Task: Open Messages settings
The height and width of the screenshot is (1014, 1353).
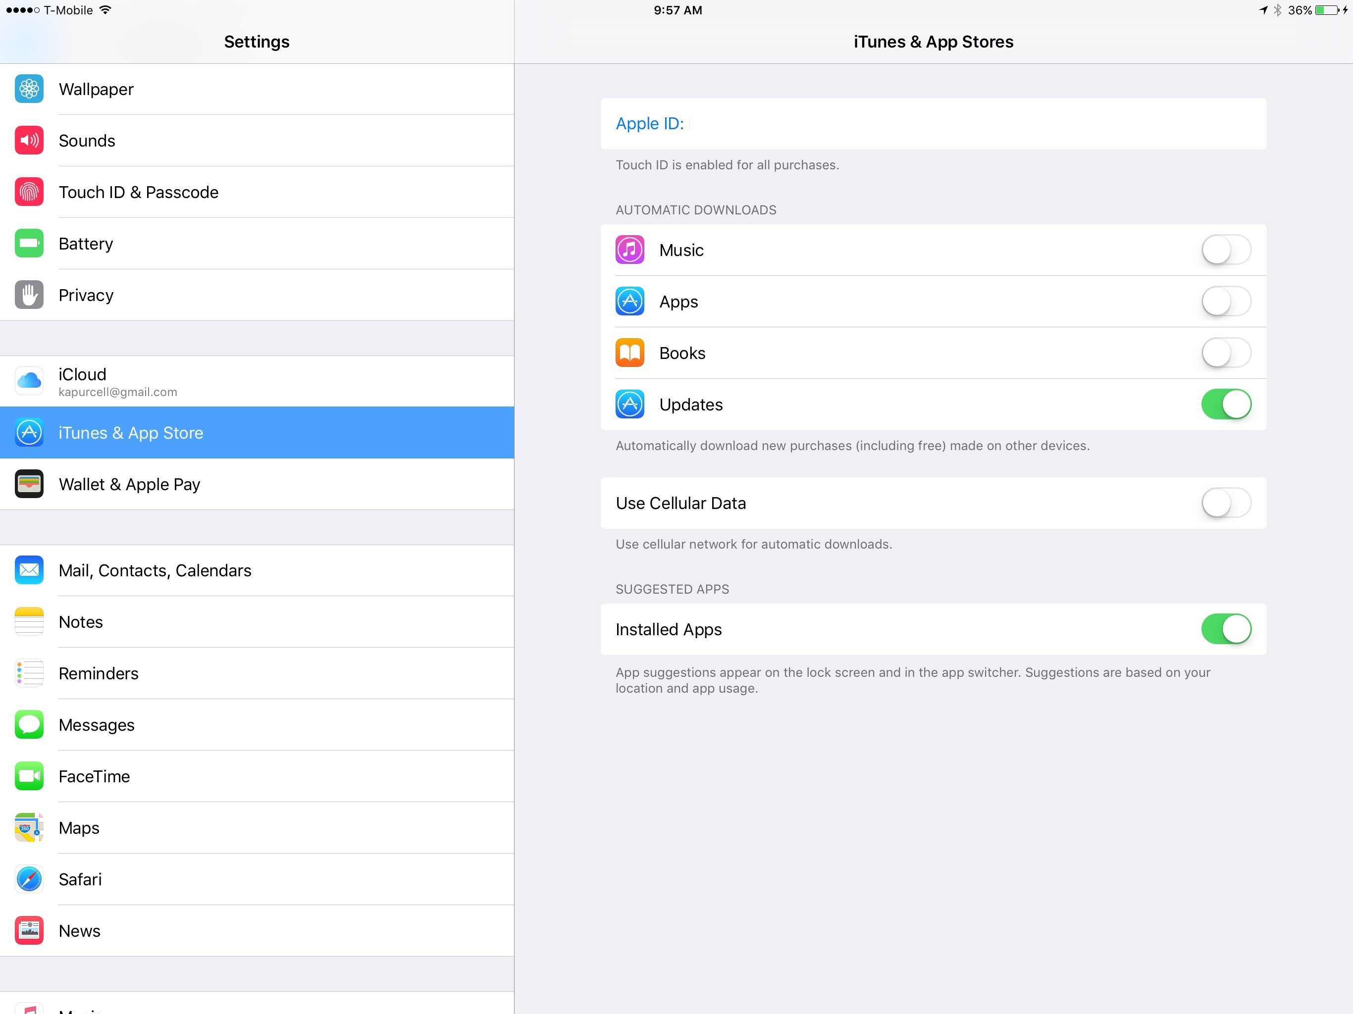Action: 257,725
